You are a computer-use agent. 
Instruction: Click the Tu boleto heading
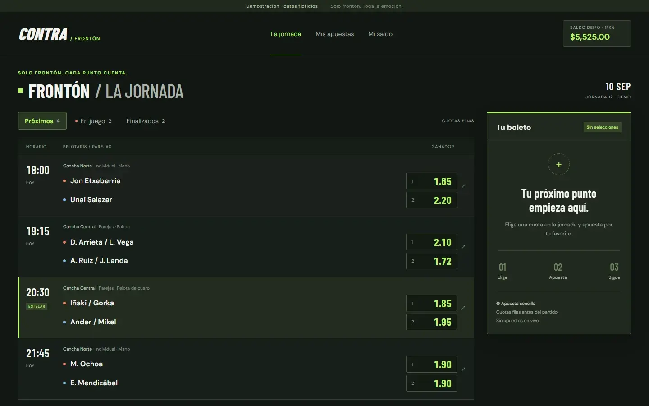pyautogui.click(x=513, y=127)
